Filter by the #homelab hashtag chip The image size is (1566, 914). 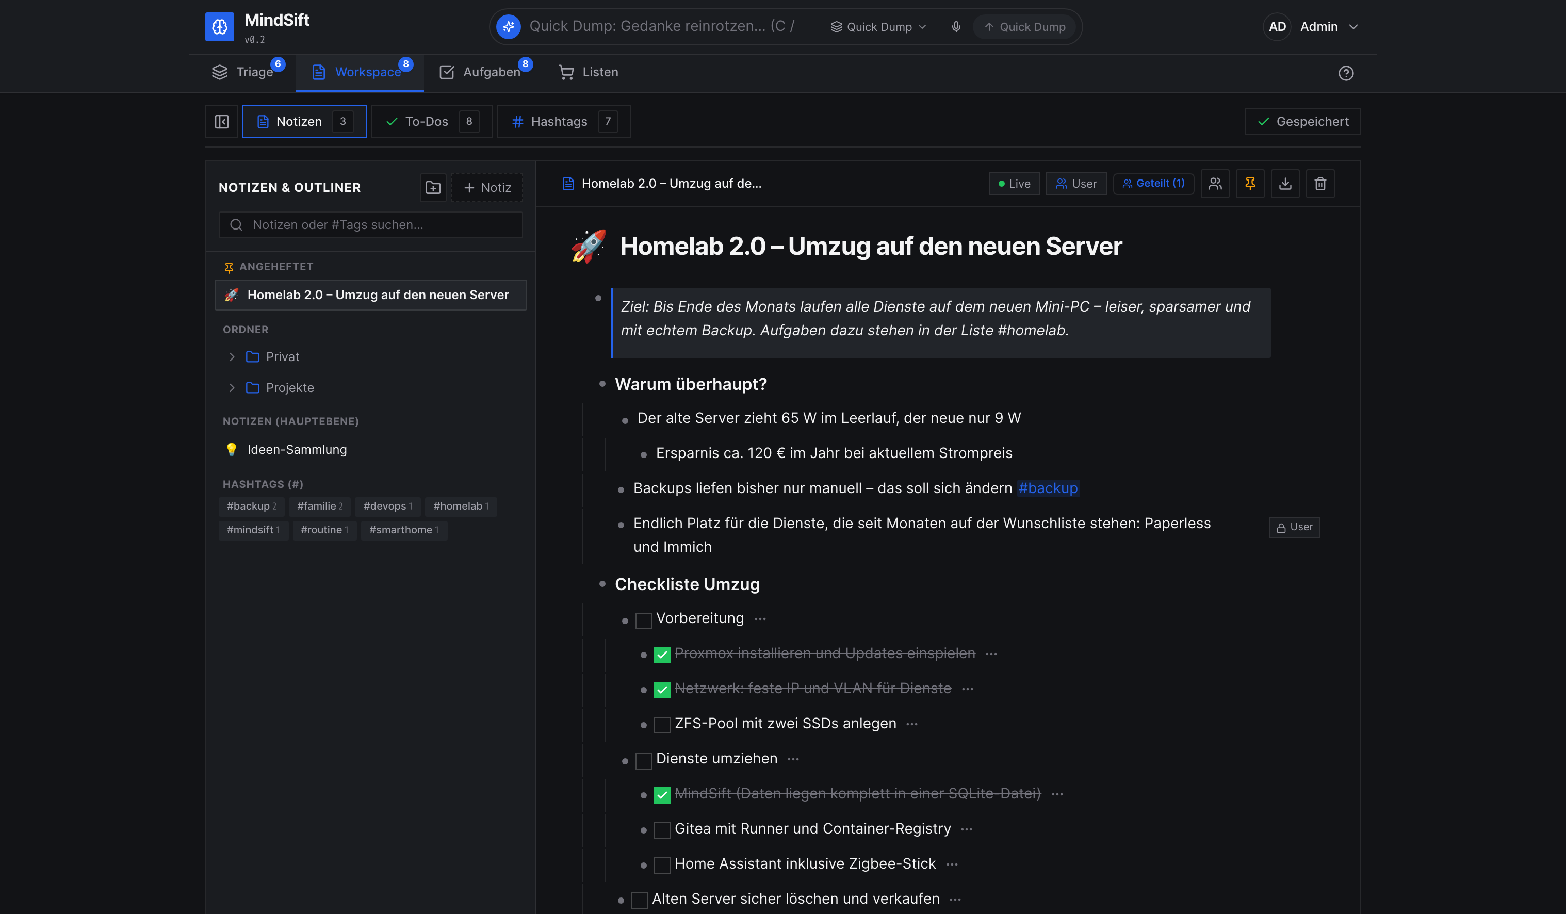pos(461,507)
